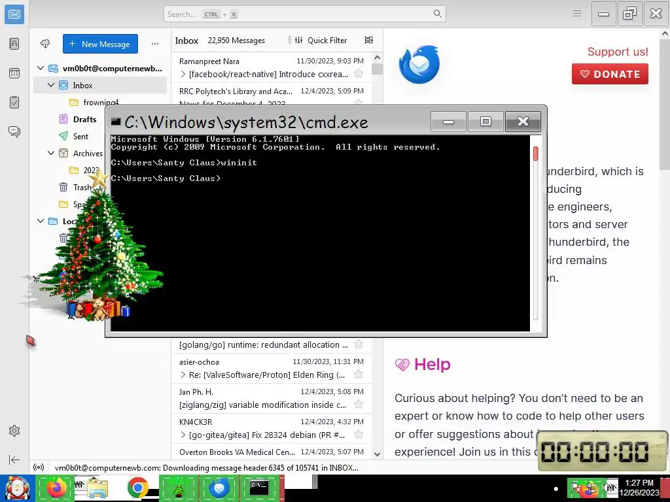Star the golang/go runtime message
This screenshot has width=670, height=502.
[x=359, y=344]
